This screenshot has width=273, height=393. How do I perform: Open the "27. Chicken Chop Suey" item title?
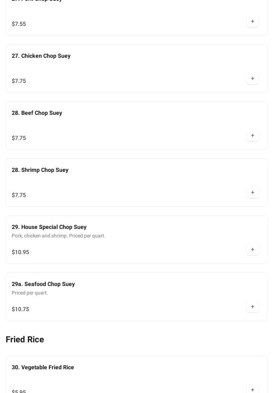(41, 56)
